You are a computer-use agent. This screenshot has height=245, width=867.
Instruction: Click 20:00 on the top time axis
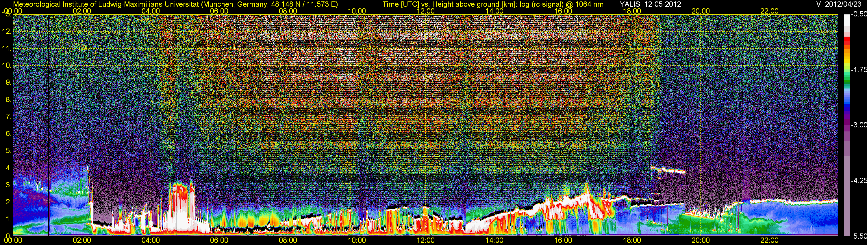[x=701, y=11]
